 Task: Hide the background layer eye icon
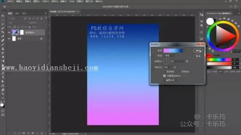coord(9,39)
